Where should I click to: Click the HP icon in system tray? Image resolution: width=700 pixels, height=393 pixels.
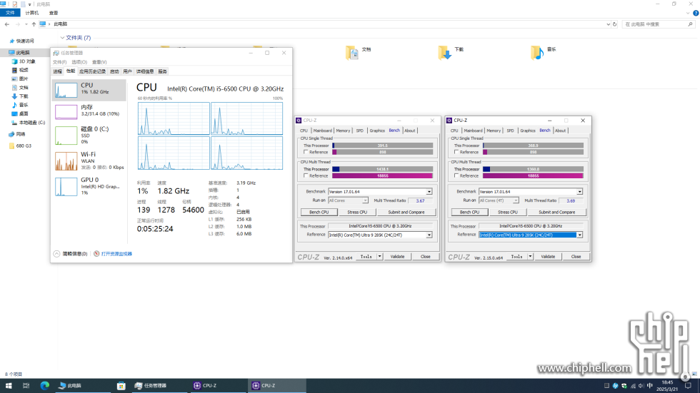[615, 386]
